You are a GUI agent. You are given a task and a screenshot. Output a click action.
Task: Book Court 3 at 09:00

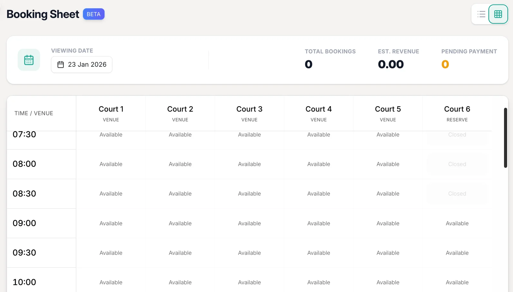click(x=249, y=223)
